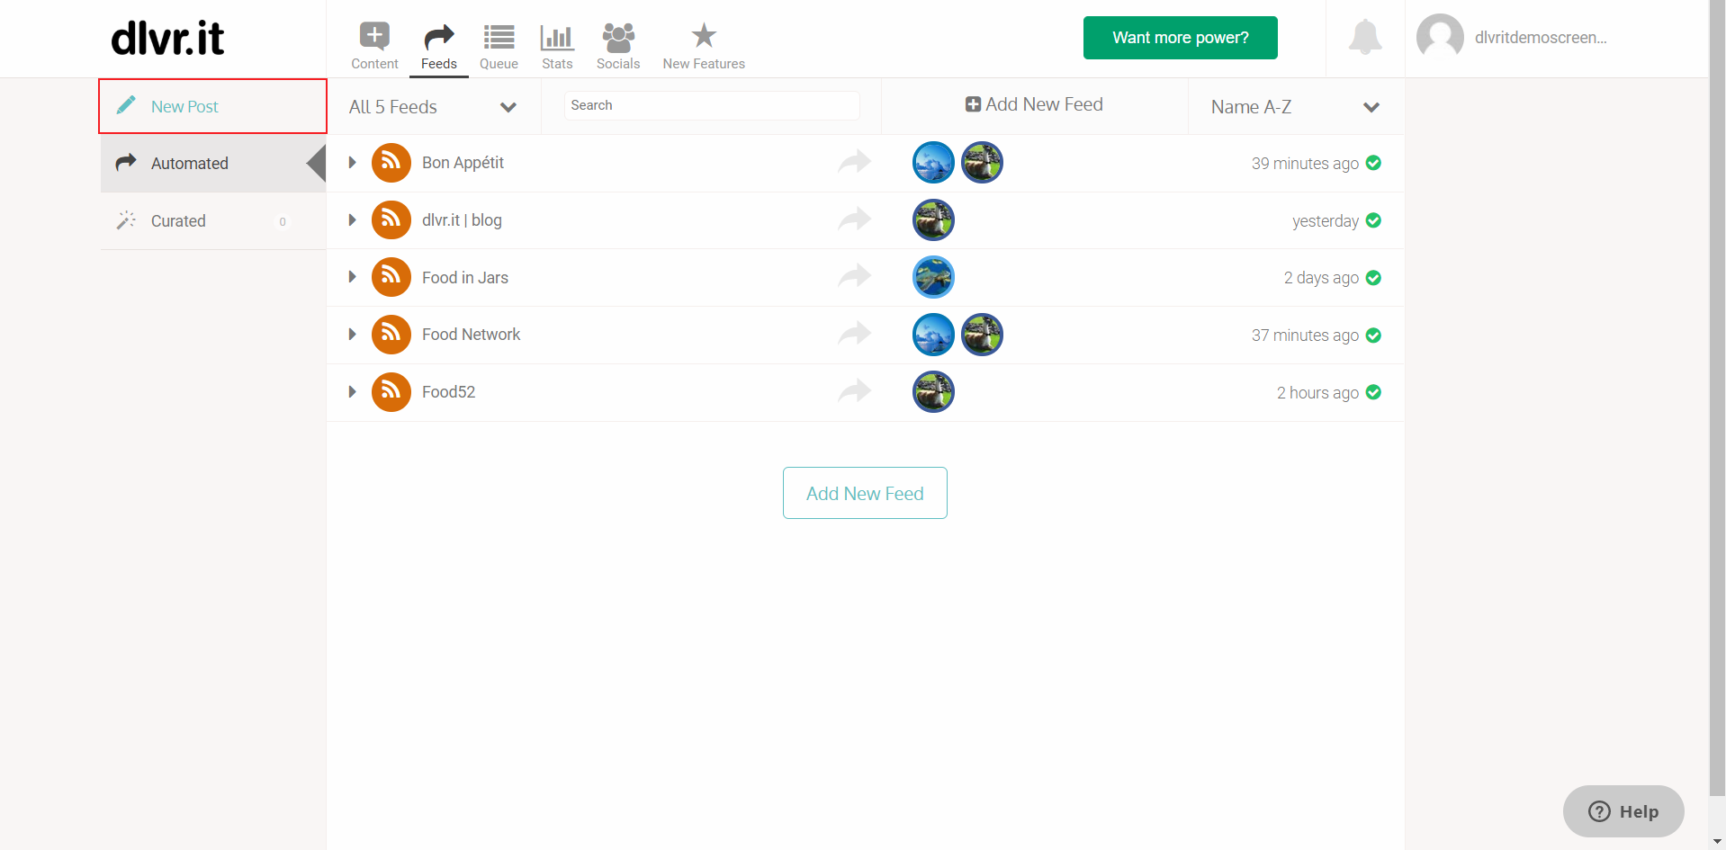Viewport: 1726px width, 850px height.
Task: Click Add New Feed in toolbar
Action: (x=1034, y=104)
